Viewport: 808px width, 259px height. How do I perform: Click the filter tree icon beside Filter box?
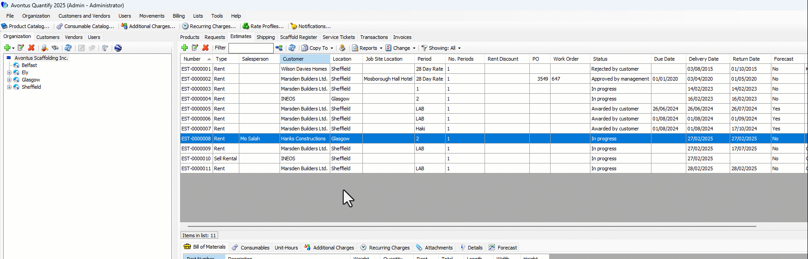279,48
